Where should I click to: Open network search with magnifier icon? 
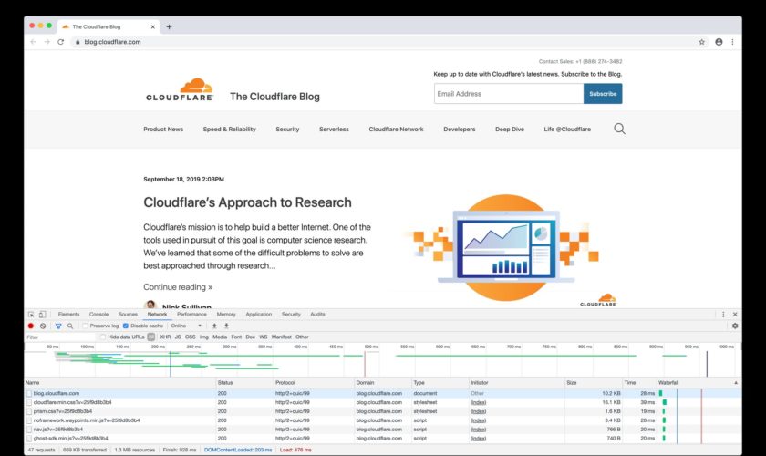pyautogui.click(x=70, y=326)
